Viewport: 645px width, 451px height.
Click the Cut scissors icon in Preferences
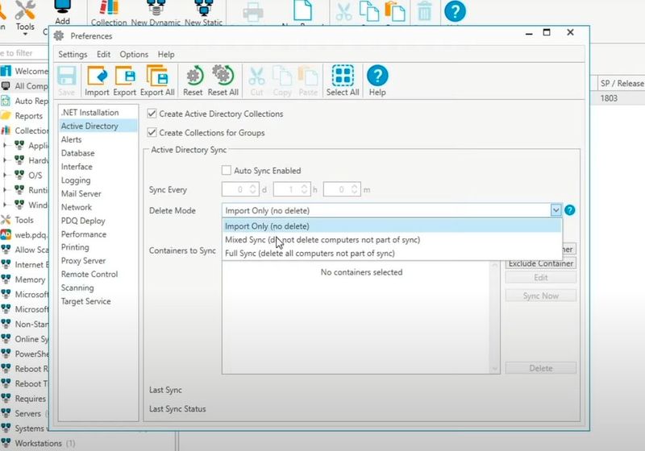256,77
